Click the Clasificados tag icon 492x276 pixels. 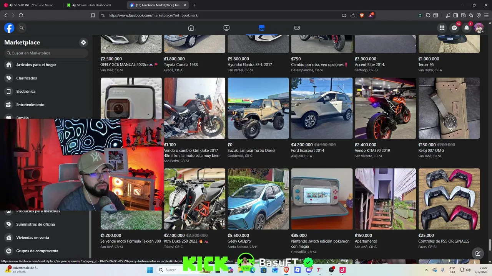9,78
